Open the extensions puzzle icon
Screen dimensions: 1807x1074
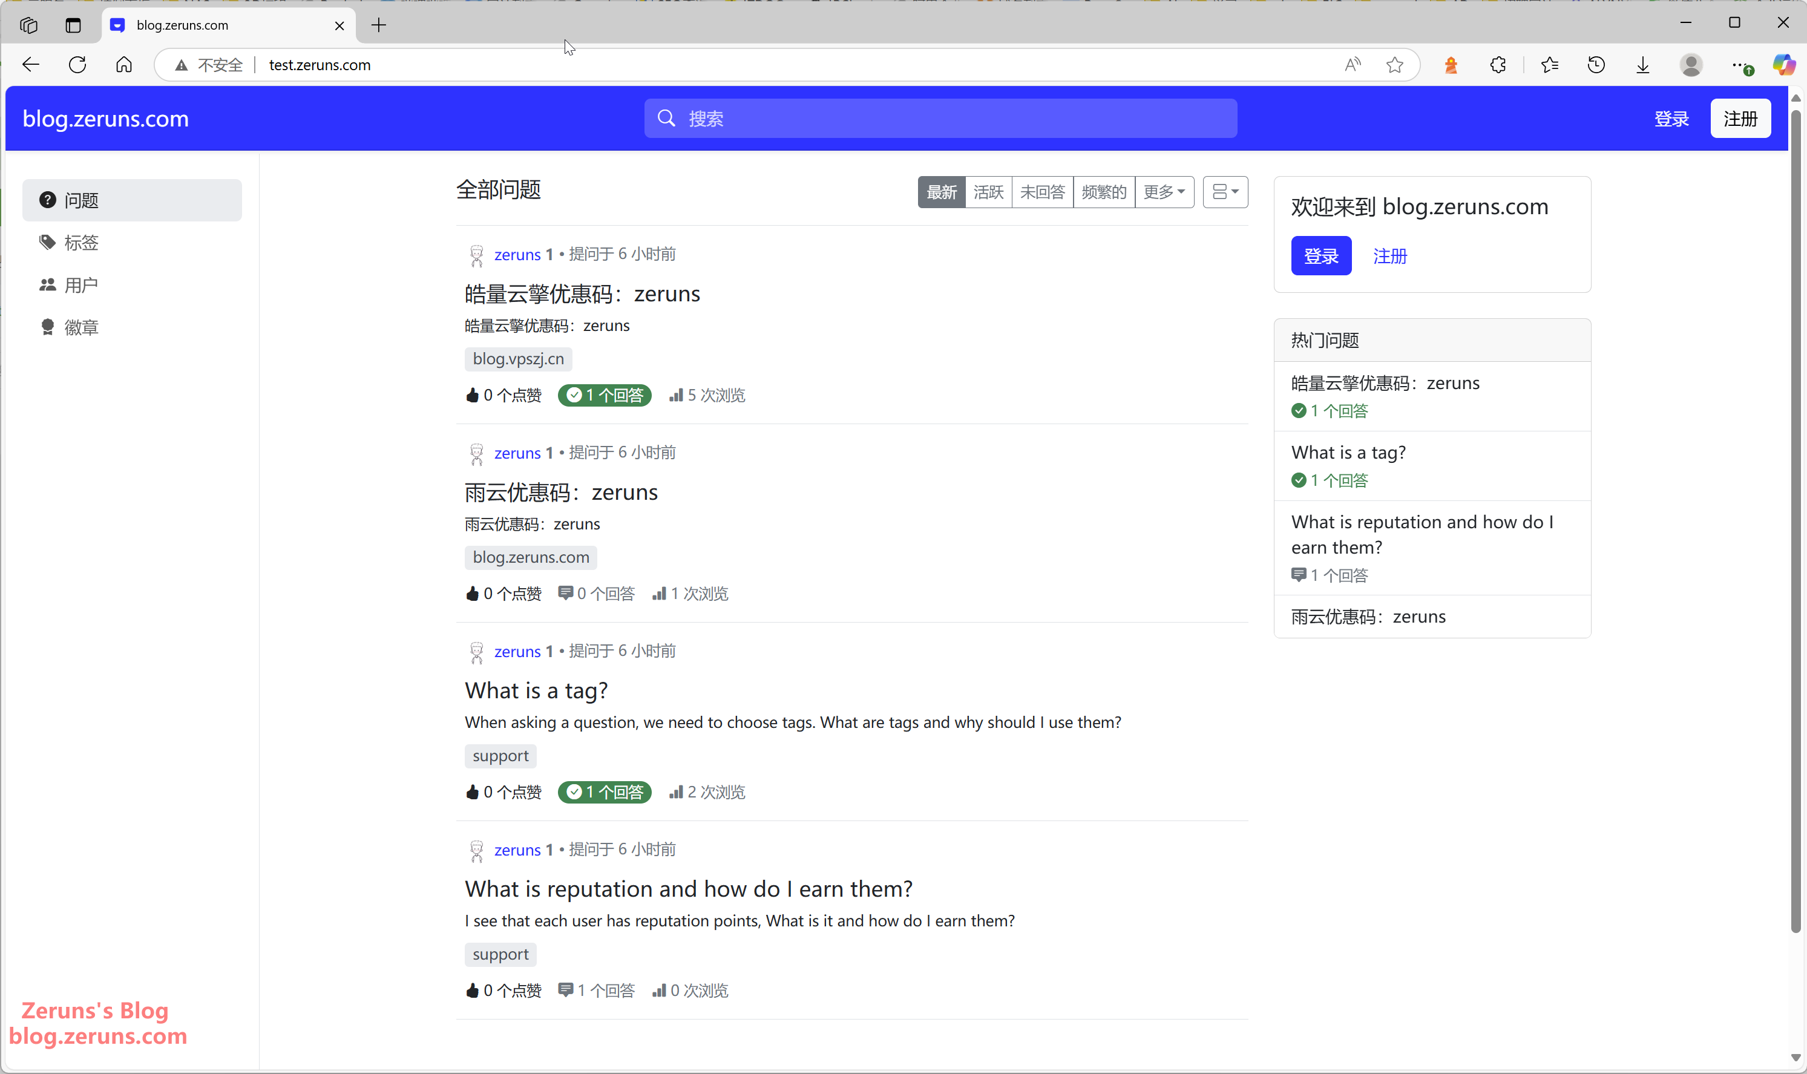(1498, 64)
